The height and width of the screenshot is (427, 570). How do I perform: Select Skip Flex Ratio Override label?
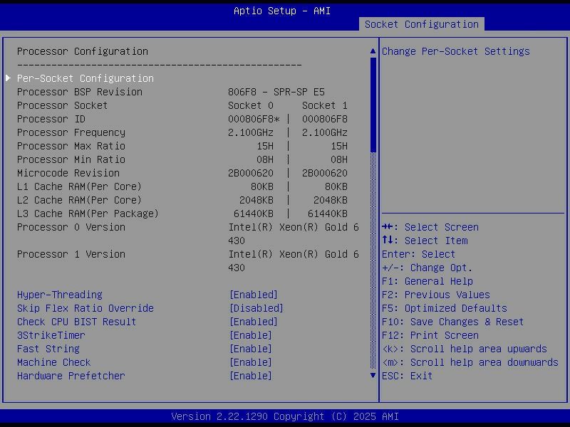pos(85,308)
